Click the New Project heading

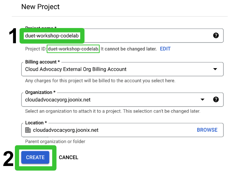coord(40,7)
